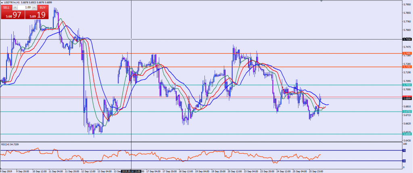The height and width of the screenshot is (173, 413).
Task: Collapse the one-click trading panel arrow
Action: [x=2, y=2]
